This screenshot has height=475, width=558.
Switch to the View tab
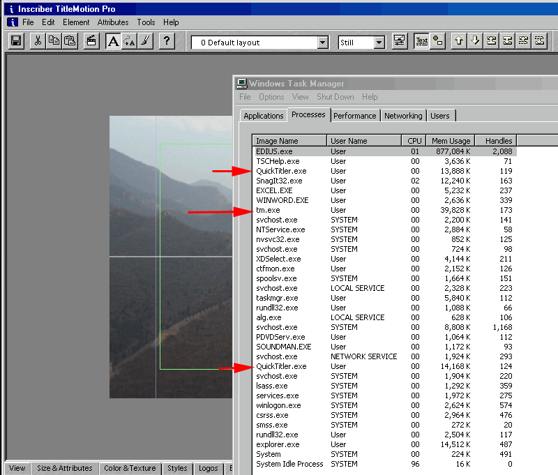pos(17,468)
